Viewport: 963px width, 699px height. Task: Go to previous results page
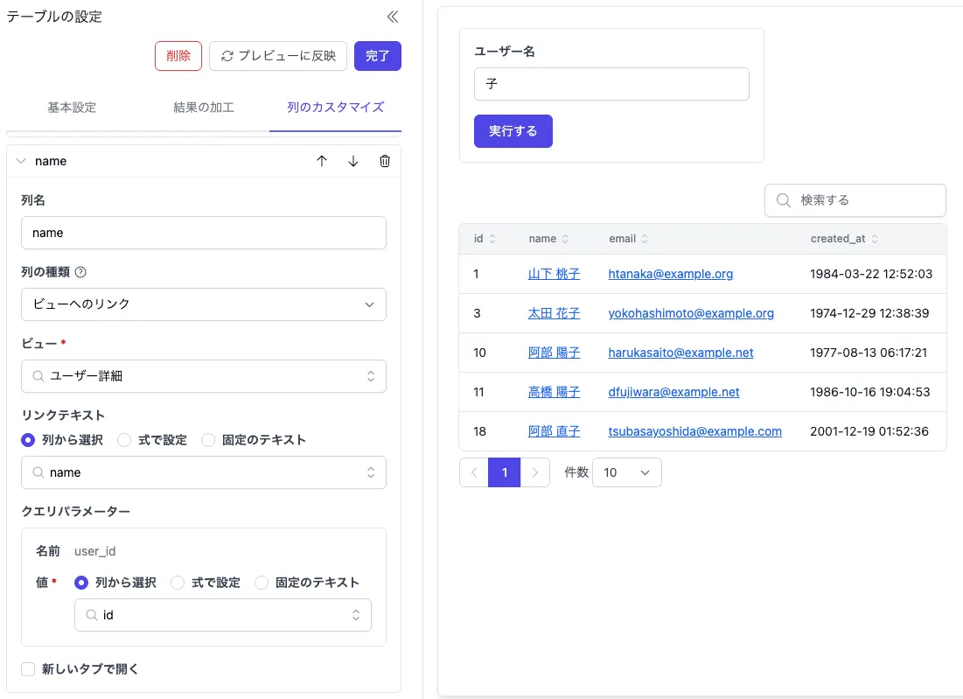click(x=474, y=472)
